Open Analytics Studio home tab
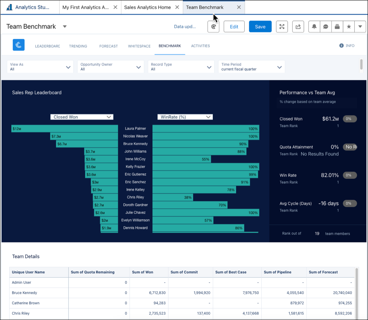This screenshot has width=368, height=320. (30, 7)
